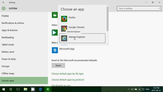163x92 pixels.
Task: Click the app list scroll down arrow
Action: [x=107, y=44]
